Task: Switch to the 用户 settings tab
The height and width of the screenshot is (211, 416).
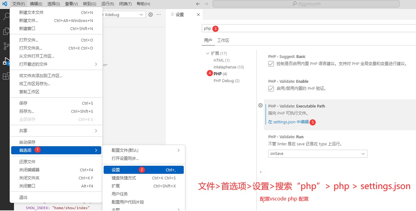Action: [x=208, y=40]
